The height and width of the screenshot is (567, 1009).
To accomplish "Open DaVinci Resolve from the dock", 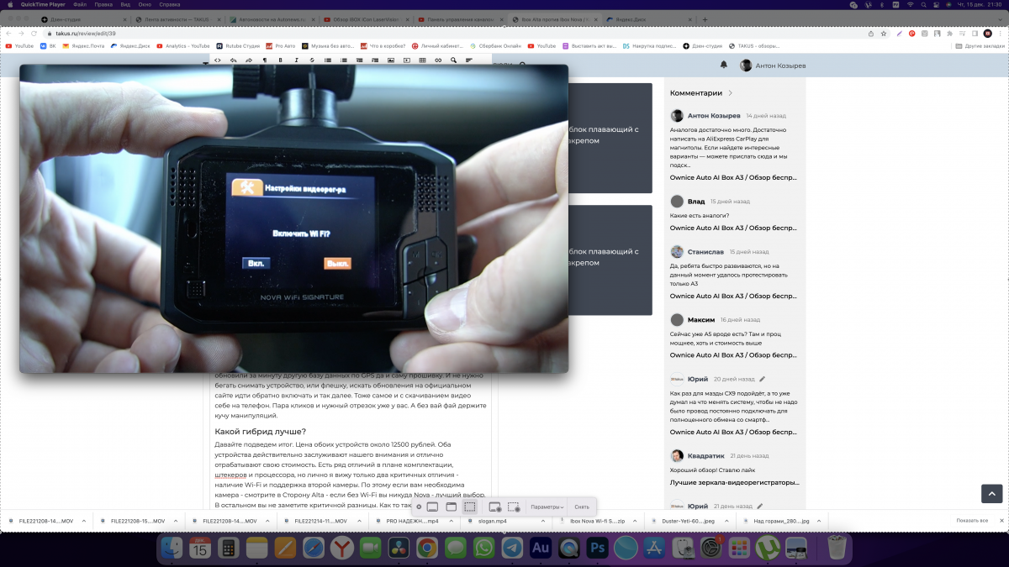I will 398,549.
